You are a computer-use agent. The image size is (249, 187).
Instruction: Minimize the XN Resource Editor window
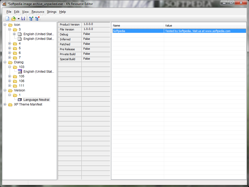(x=224, y=3)
